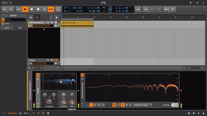Viewport: 207px width, 116px height.
Task: Toggle the loop button in transport
Action: click(110, 9)
